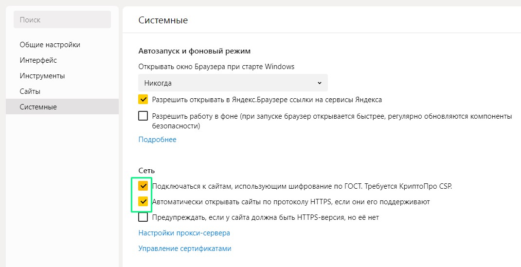
Task: Click the Сеть section heading
Action: tap(146, 171)
